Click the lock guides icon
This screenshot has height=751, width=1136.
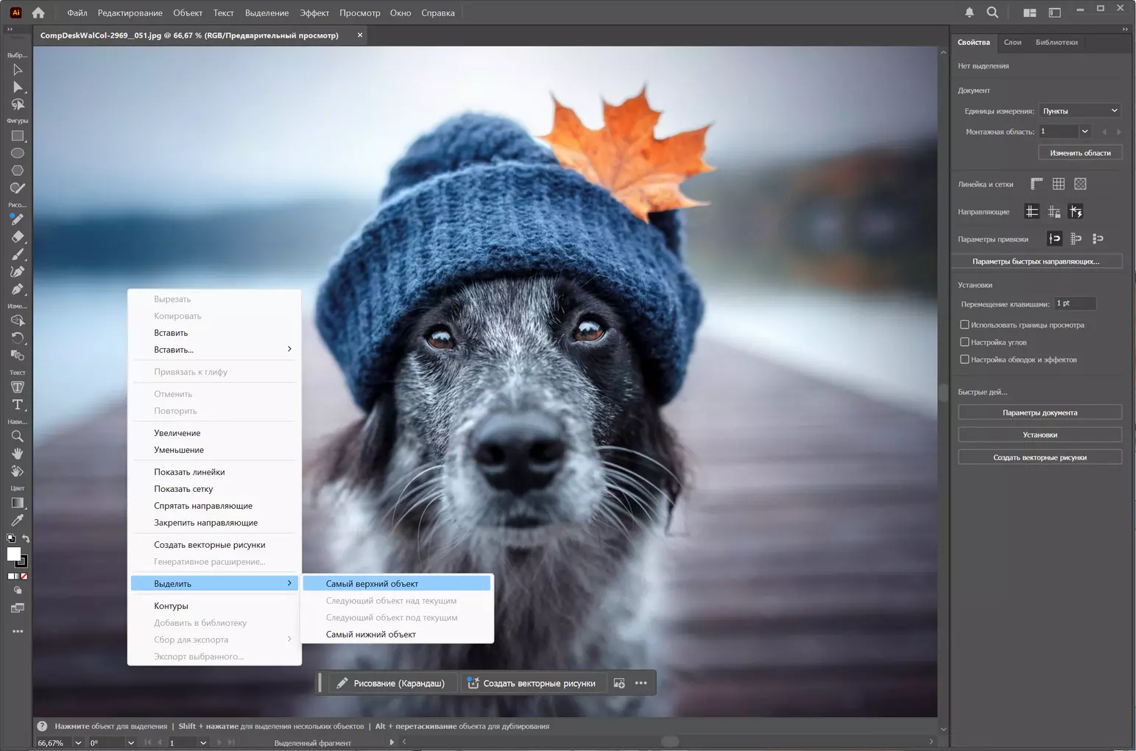coord(1054,212)
